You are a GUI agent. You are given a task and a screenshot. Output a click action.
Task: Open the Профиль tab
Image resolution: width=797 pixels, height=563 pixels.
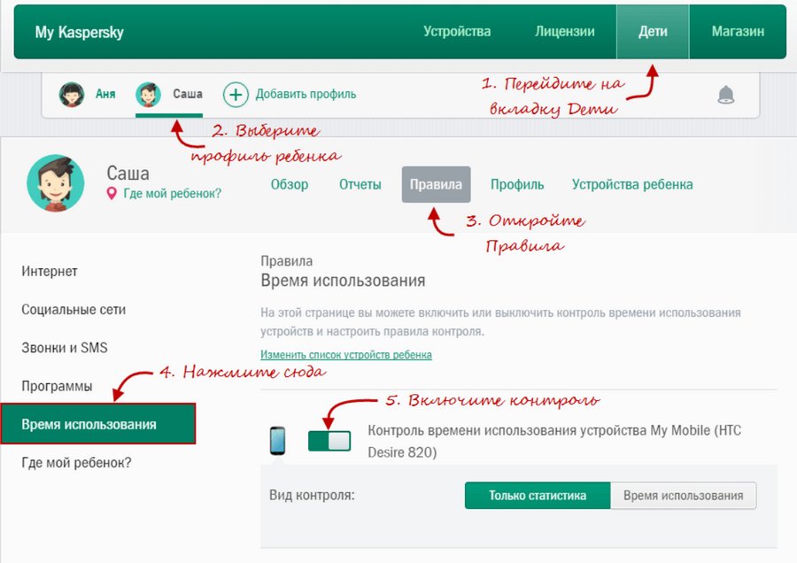(517, 184)
